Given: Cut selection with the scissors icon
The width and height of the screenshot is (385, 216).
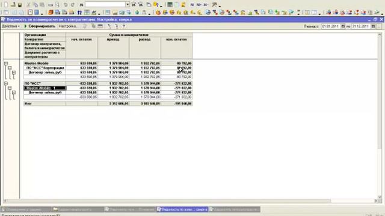Looking at the screenshot, I should 29,5.
